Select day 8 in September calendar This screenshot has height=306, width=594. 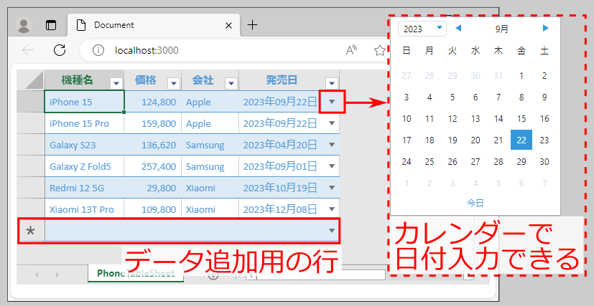click(x=521, y=97)
